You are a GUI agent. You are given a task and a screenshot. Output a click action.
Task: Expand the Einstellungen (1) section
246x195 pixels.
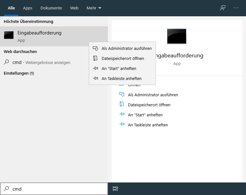point(19,73)
